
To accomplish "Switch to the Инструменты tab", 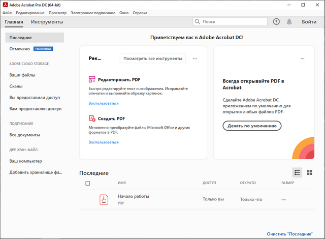I will click(x=47, y=22).
